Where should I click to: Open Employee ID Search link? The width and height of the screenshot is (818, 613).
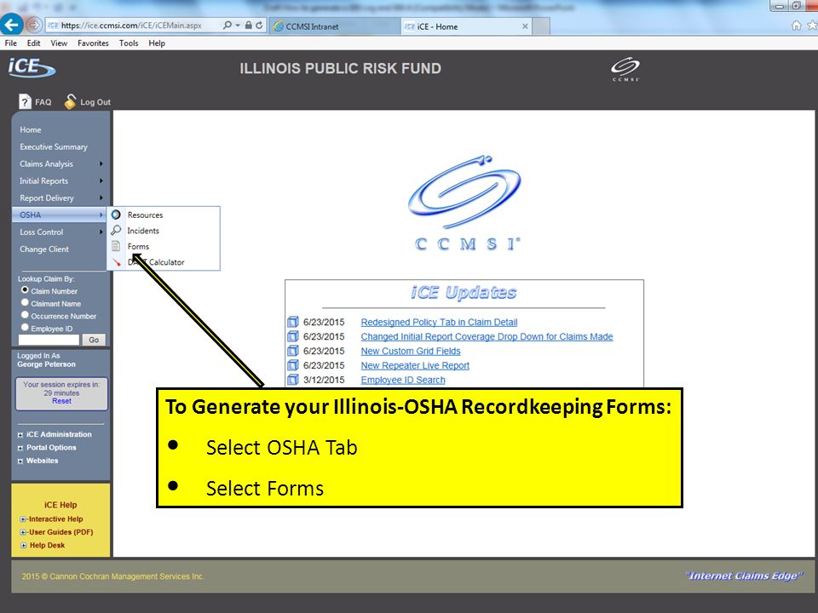pyautogui.click(x=403, y=380)
